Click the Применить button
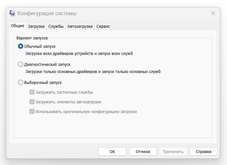Viewport: 227px width, 165px height. [173, 151]
